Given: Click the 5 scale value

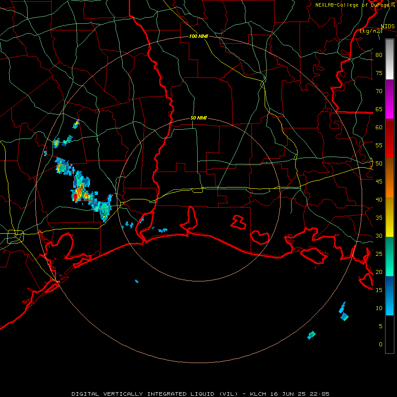Looking at the screenshot, I should coord(381,326).
